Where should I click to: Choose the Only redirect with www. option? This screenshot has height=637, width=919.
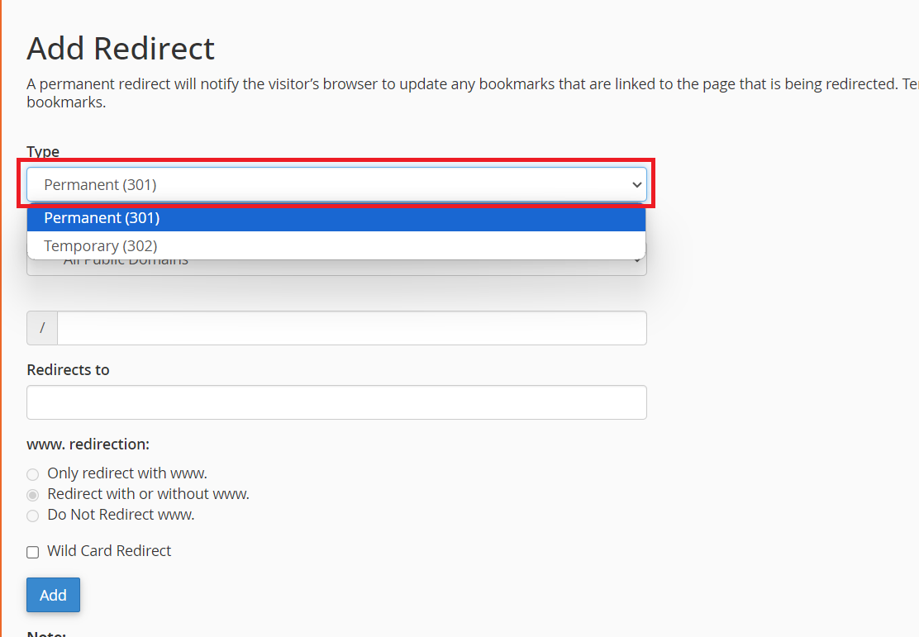tap(32, 474)
